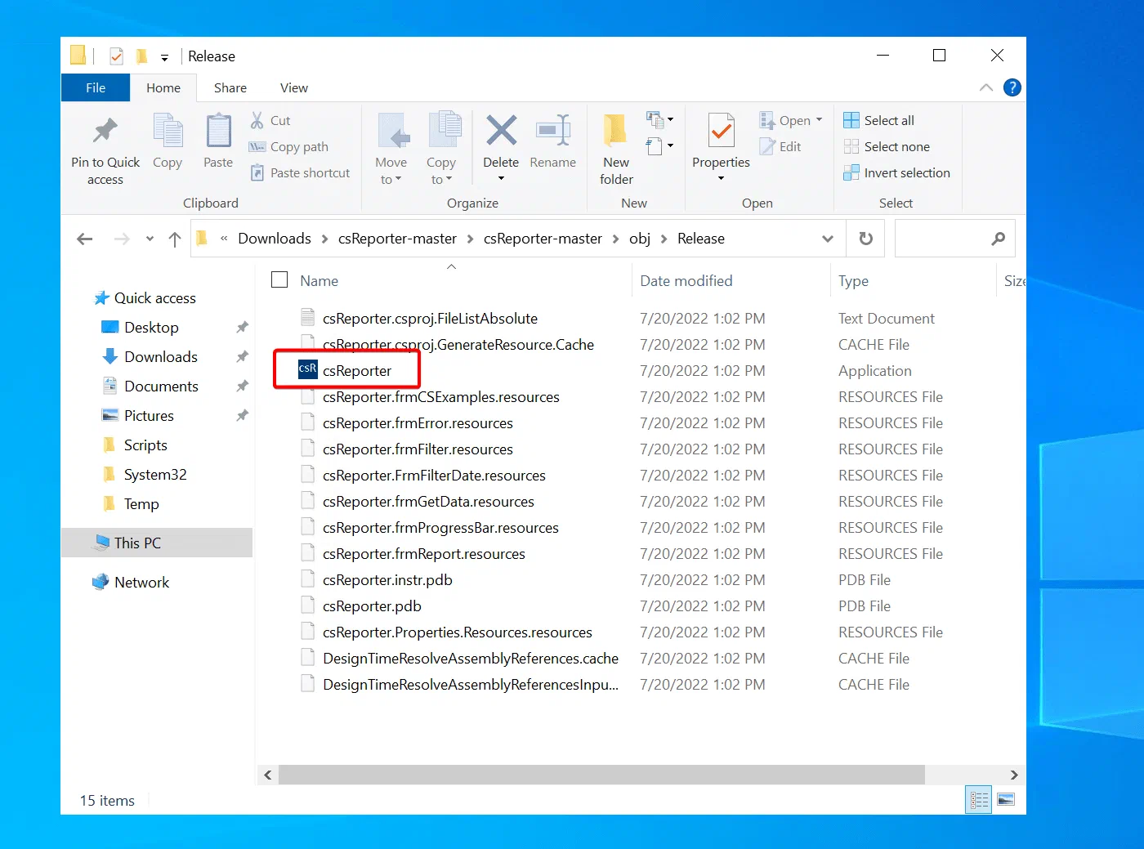Click the search box in Explorer
The height and width of the screenshot is (849, 1144).
(955, 239)
